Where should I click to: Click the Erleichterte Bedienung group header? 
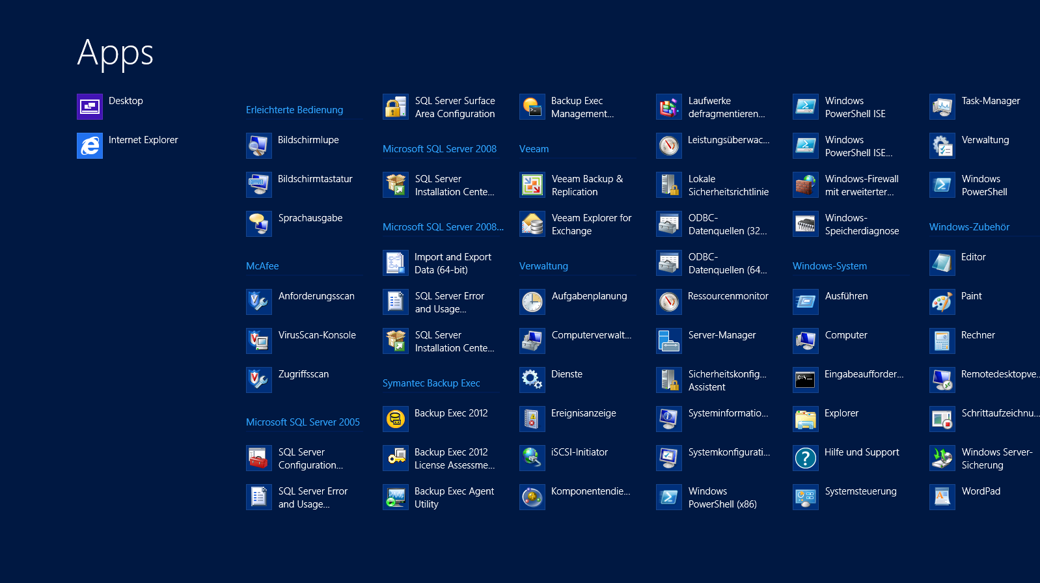point(294,110)
